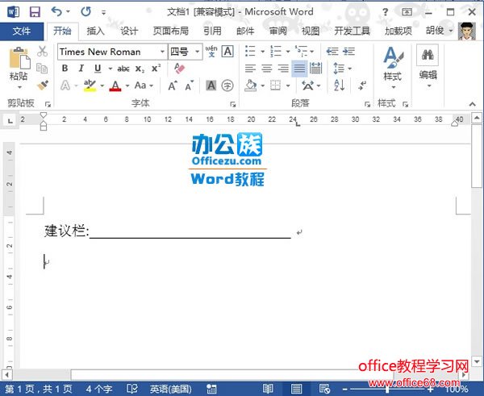484x396 pixels.
Task: Open the borders dropdown arrow
Action: pyautogui.click(x=288, y=85)
